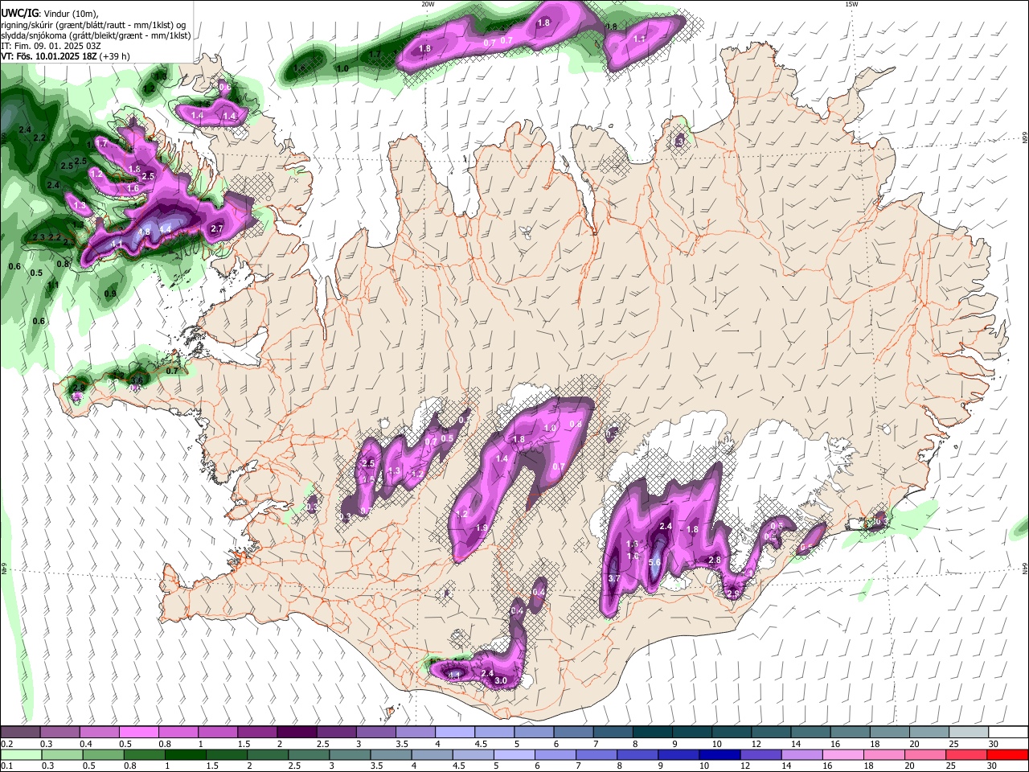This screenshot has height=772, width=1029.
Task: Click the crimson swatch between 25 and 30 in lower legend
Action: [x=965, y=754]
